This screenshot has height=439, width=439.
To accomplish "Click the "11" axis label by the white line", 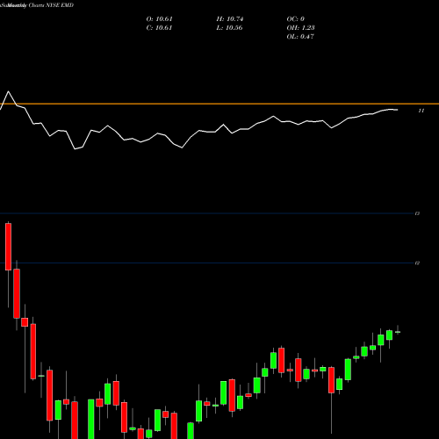I will tap(421, 111).
